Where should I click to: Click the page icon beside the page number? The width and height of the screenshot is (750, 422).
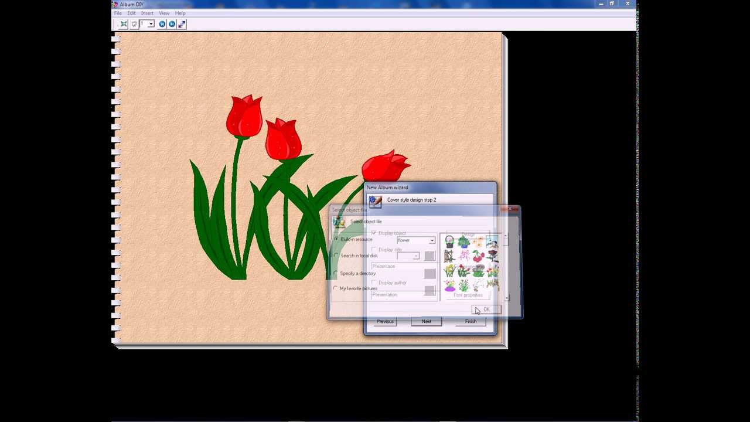[134, 24]
